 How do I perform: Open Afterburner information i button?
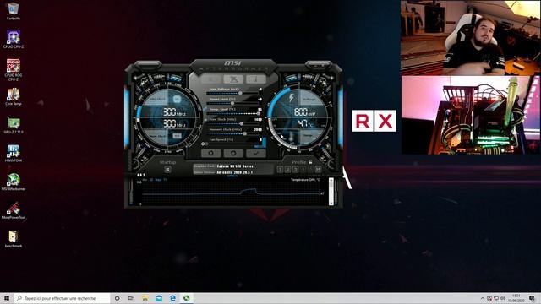256,79
